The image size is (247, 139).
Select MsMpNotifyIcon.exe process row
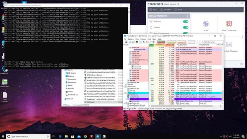coord(173,49)
